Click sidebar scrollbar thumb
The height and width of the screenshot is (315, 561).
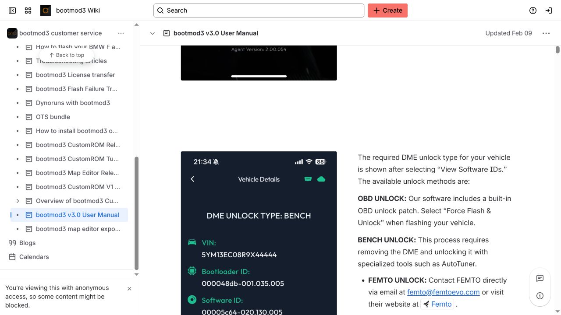(136, 213)
